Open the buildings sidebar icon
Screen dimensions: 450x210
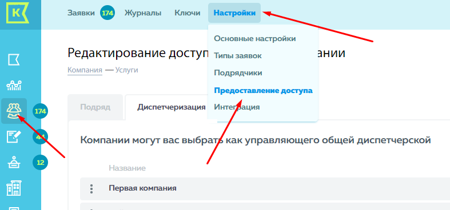point(14,188)
